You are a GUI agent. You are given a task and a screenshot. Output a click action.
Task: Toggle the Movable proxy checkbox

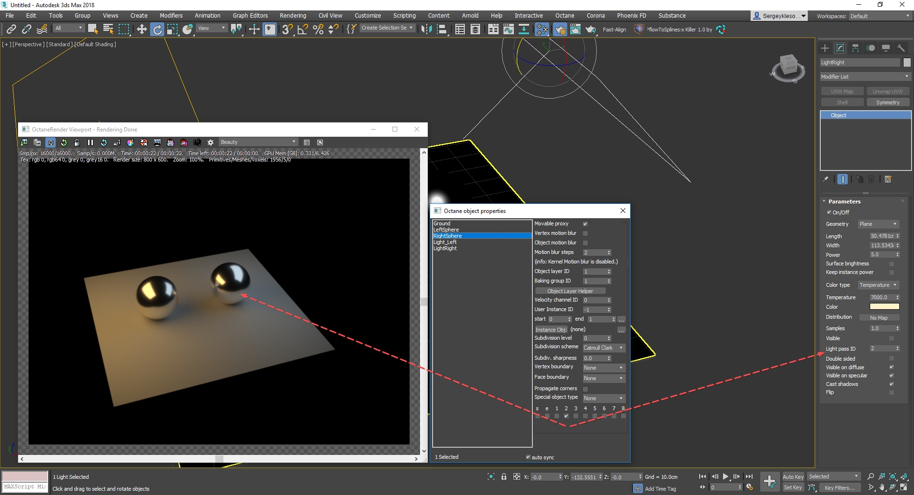coord(585,224)
